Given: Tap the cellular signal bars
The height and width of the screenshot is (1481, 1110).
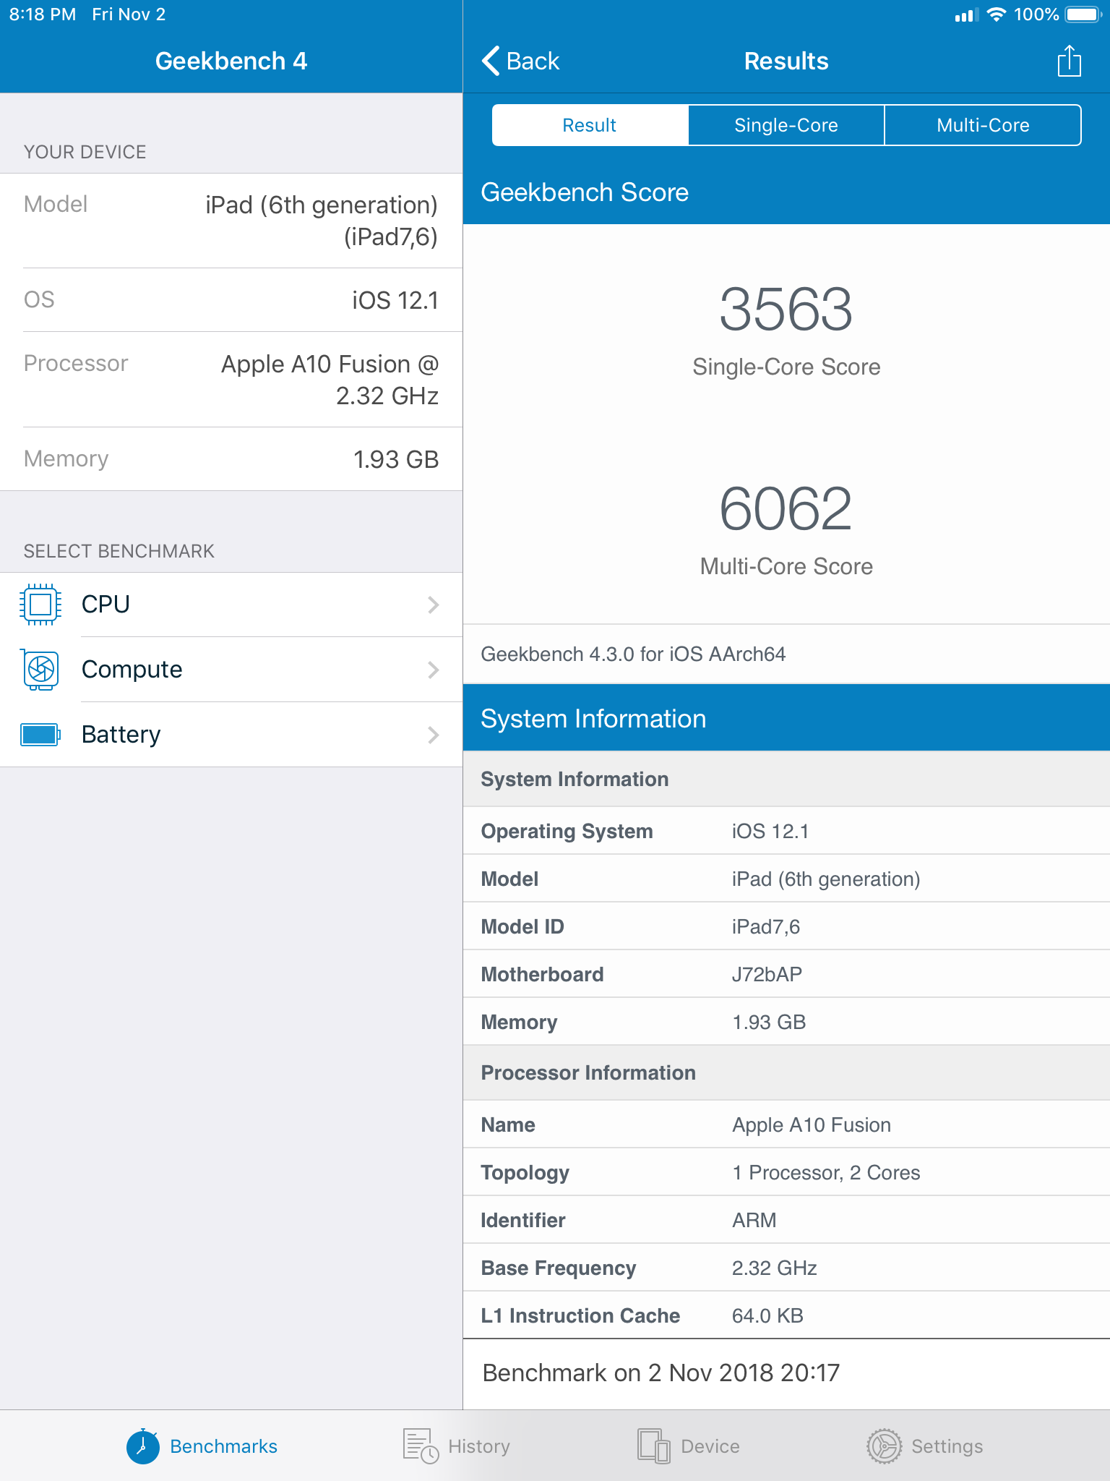Looking at the screenshot, I should [x=966, y=14].
